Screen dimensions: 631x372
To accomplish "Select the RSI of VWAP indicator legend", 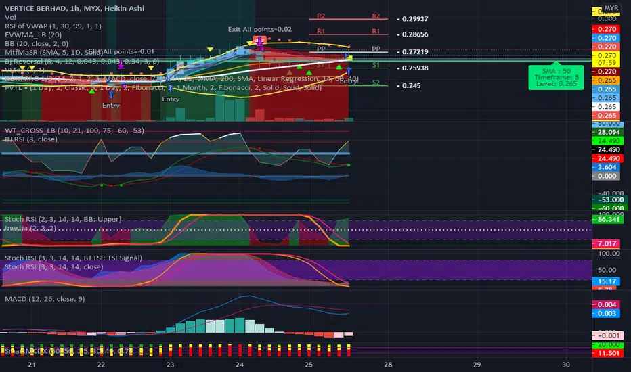I will (x=53, y=26).
